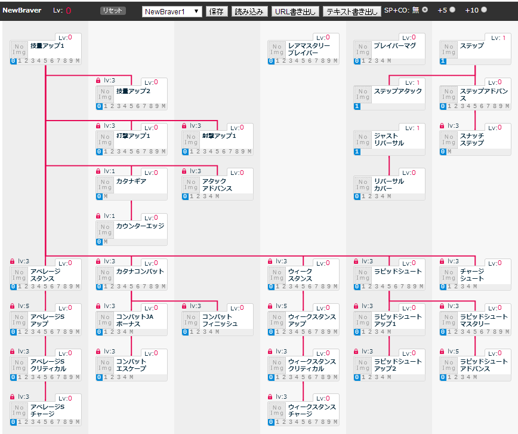The image size is (518, 434).
Task: Click the 技量アップ2 skill image icon
Action: coord(105,94)
